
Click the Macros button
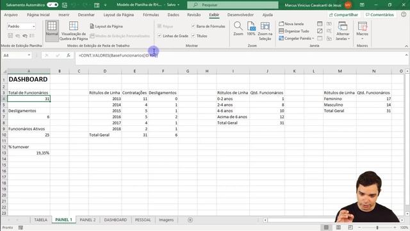tap(363, 30)
